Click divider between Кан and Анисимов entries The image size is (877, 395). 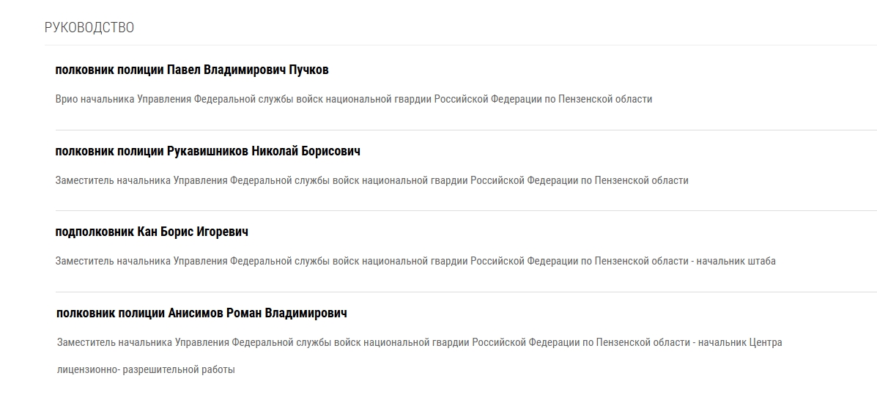[465, 292]
